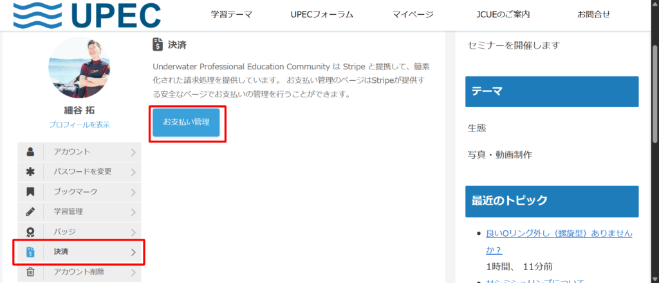Open the プロフィールを表示 link
This screenshot has width=659, height=283.
click(x=79, y=124)
